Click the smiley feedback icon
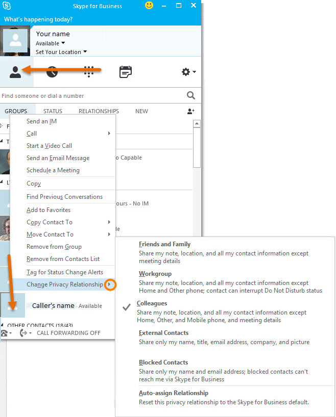The image size is (336, 417). (x=149, y=6)
